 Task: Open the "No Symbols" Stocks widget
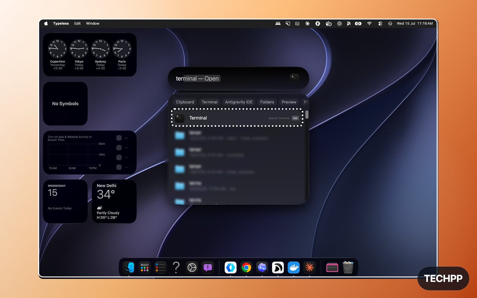point(65,104)
